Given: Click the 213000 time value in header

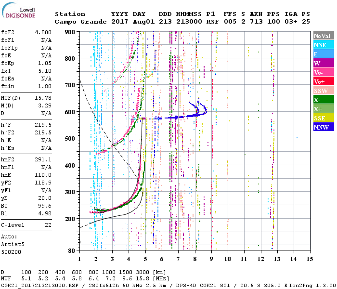Looking at the screenshot, I should [x=189, y=22].
